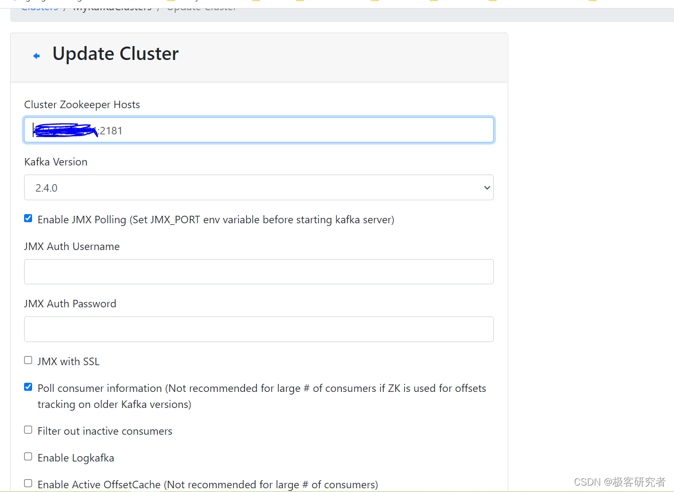Click the JMX Auth Username field
674x492 pixels.
click(x=259, y=271)
